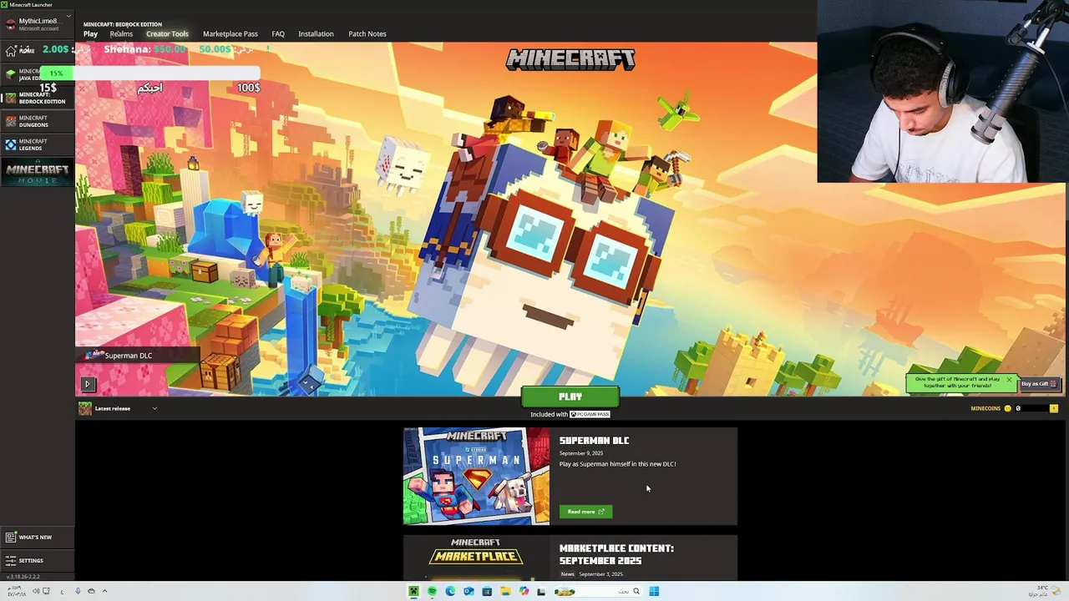This screenshot has width=1069, height=601.
Task: Click the PC Game Pass badge
Action: pos(590,414)
